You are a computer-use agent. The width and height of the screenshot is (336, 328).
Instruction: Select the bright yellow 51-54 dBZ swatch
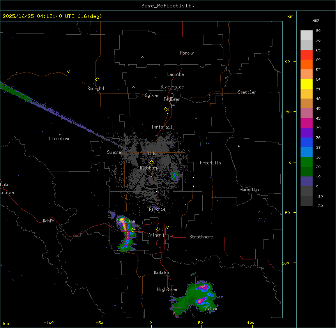306,84
